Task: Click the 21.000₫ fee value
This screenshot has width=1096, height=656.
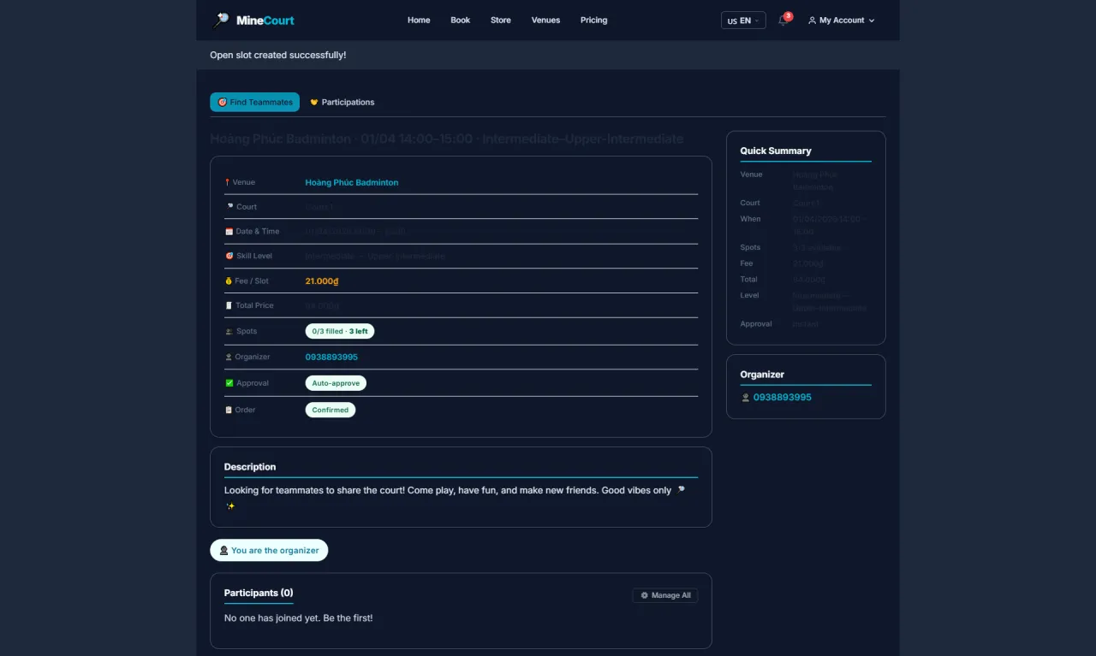Action: [x=322, y=281]
